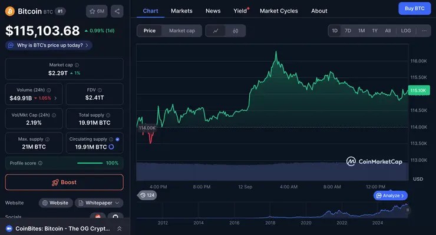
Task: Click the Profile score 100% progress bar
Action: [90, 163]
